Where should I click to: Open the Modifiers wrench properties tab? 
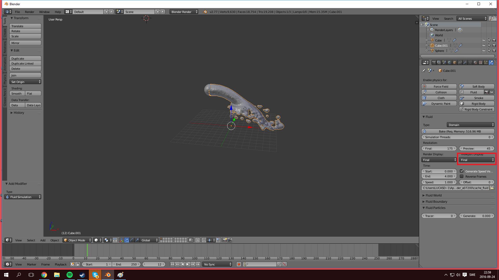point(465,62)
